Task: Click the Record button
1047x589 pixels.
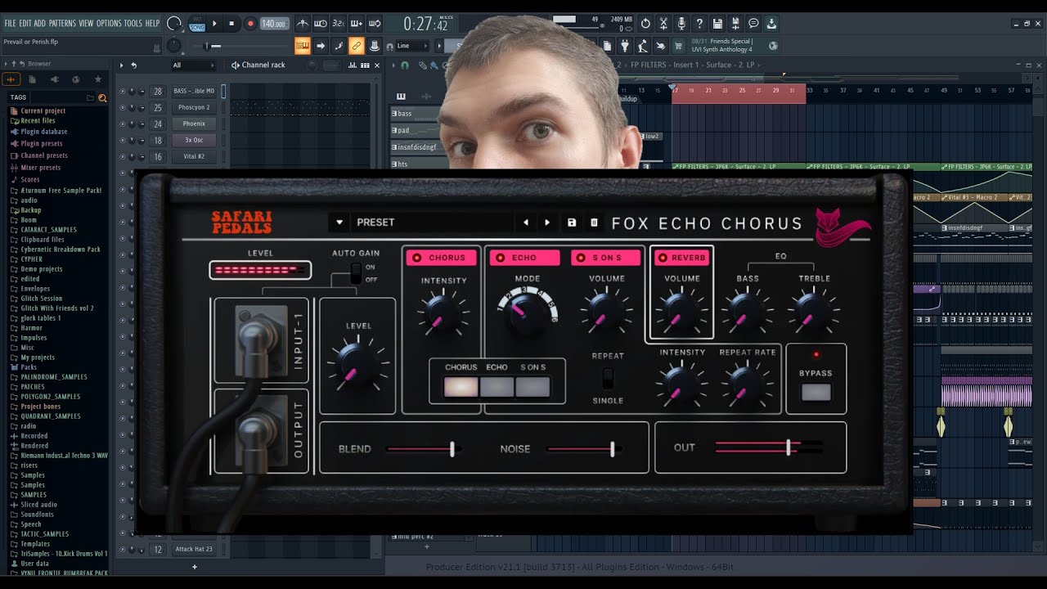Action: pyautogui.click(x=250, y=24)
